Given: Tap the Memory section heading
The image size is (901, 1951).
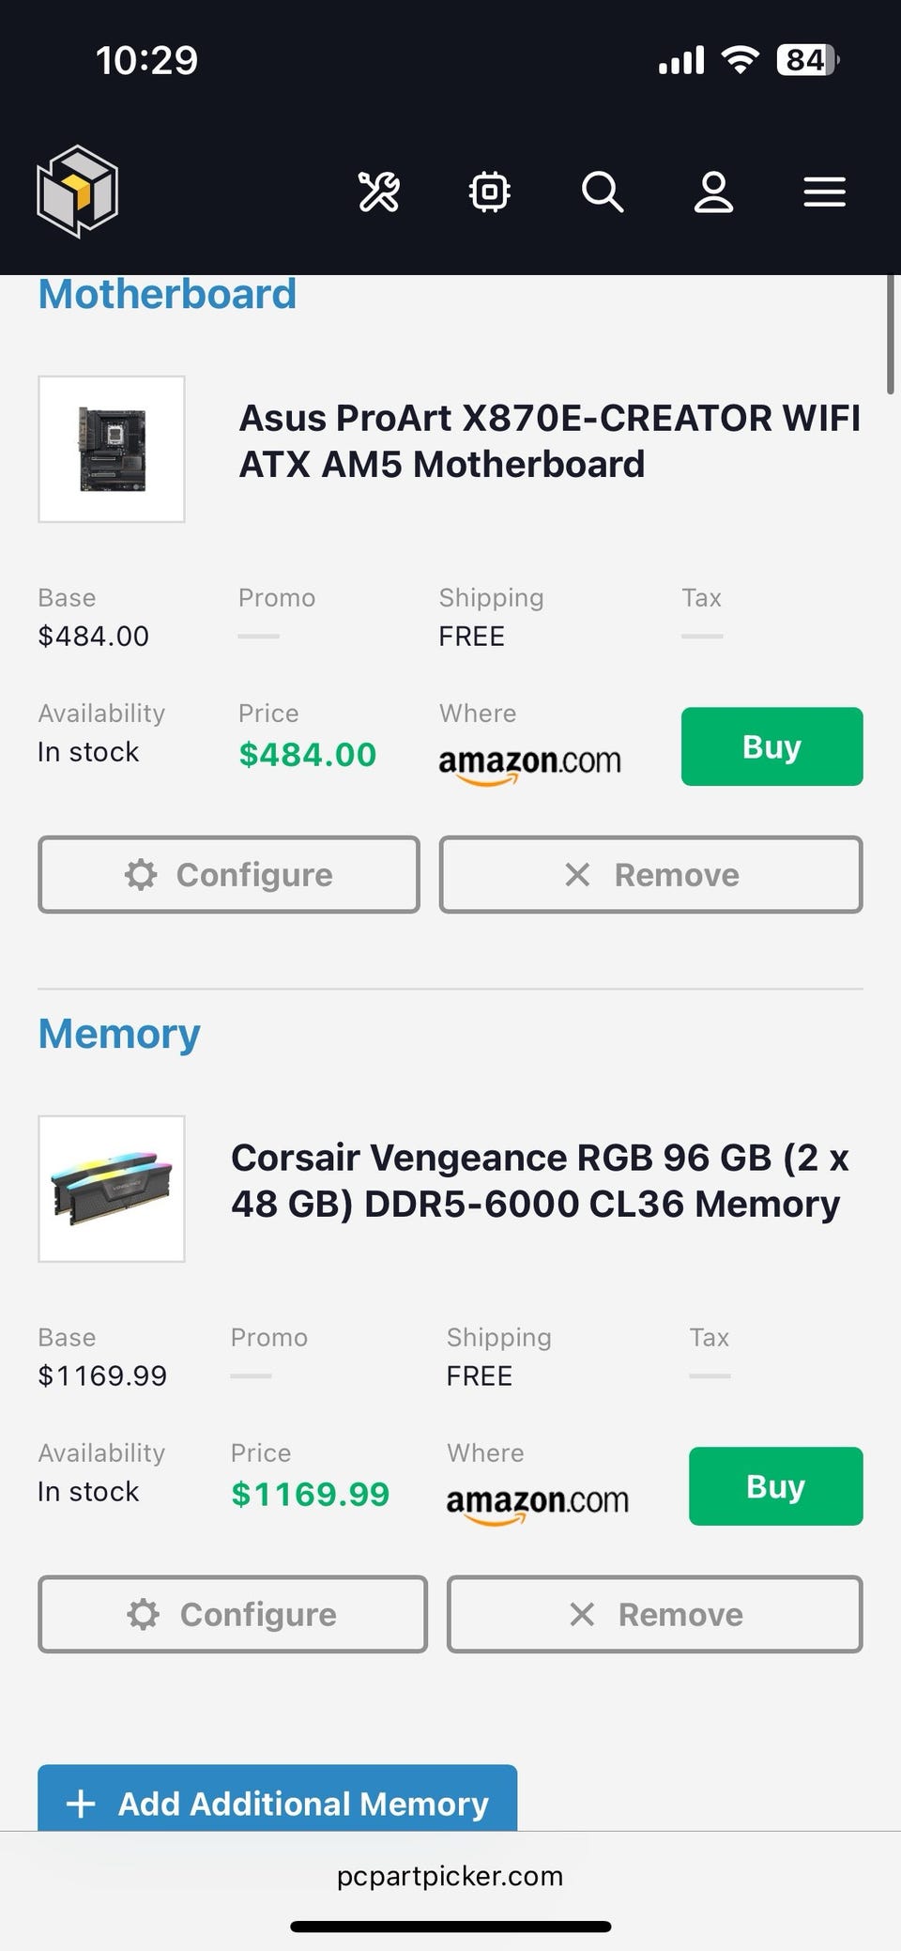Looking at the screenshot, I should (x=119, y=1034).
